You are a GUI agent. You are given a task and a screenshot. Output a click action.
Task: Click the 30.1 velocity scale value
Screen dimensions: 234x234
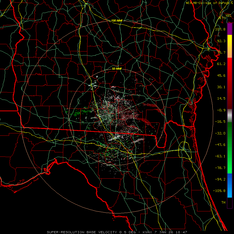pyautogui.click(x=221, y=87)
